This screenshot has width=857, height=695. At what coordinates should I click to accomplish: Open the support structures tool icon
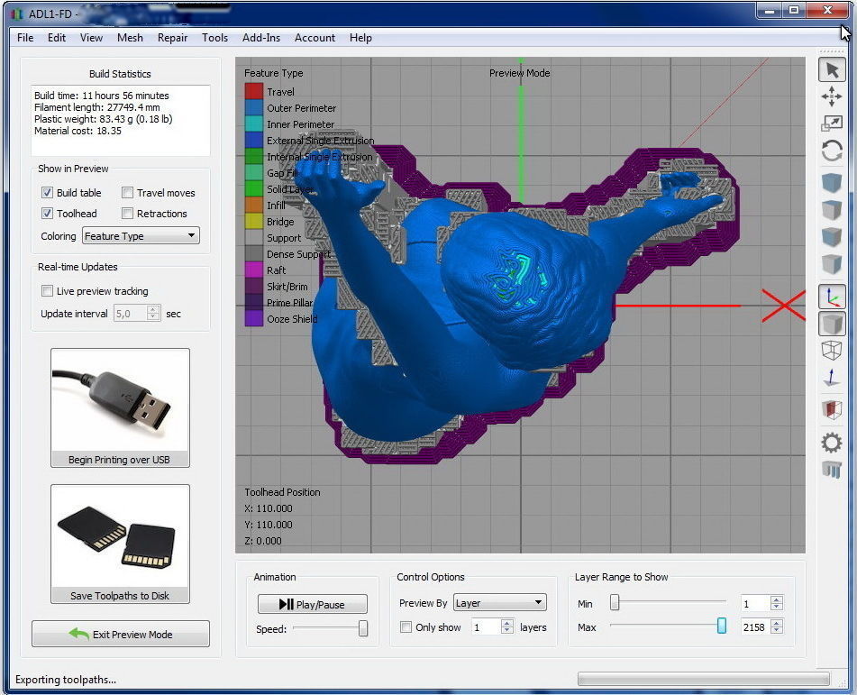pyautogui.click(x=831, y=469)
